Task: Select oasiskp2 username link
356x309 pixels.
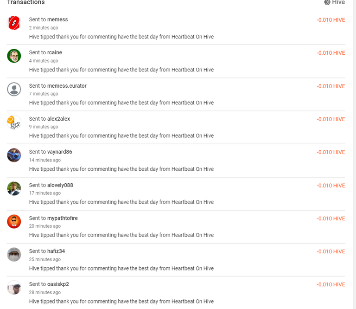Action: (58, 284)
